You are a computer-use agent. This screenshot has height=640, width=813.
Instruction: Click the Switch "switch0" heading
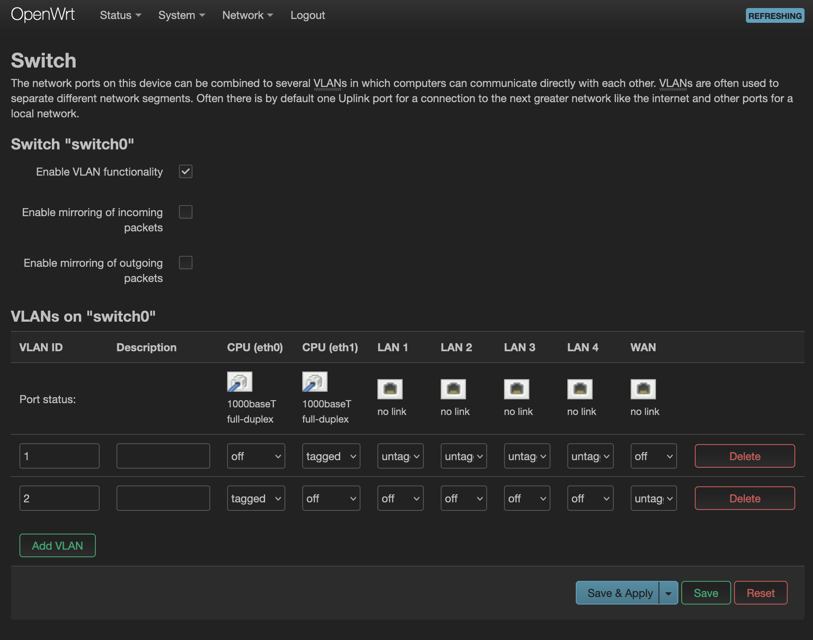(73, 144)
